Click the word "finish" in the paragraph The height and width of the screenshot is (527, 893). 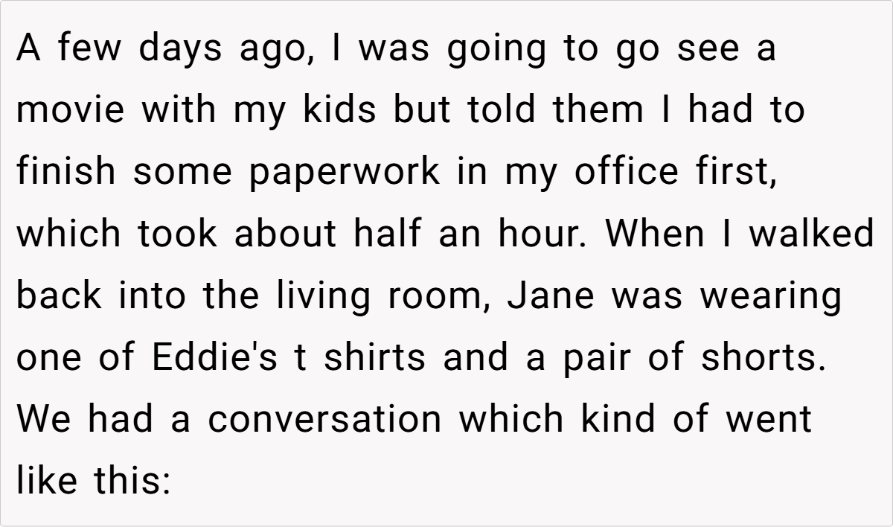(66, 173)
